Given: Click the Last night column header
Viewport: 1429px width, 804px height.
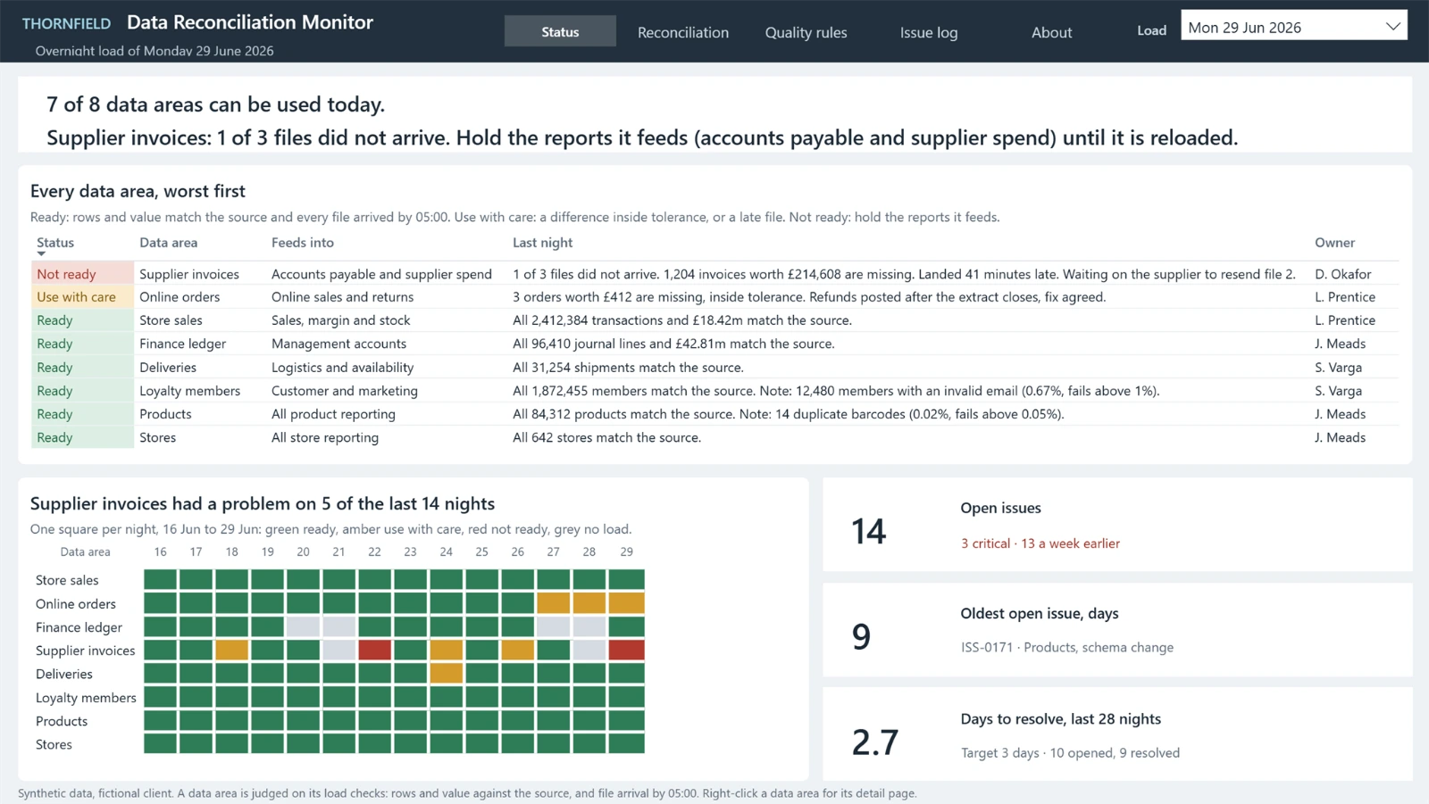Looking at the screenshot, I should point(542,243).
